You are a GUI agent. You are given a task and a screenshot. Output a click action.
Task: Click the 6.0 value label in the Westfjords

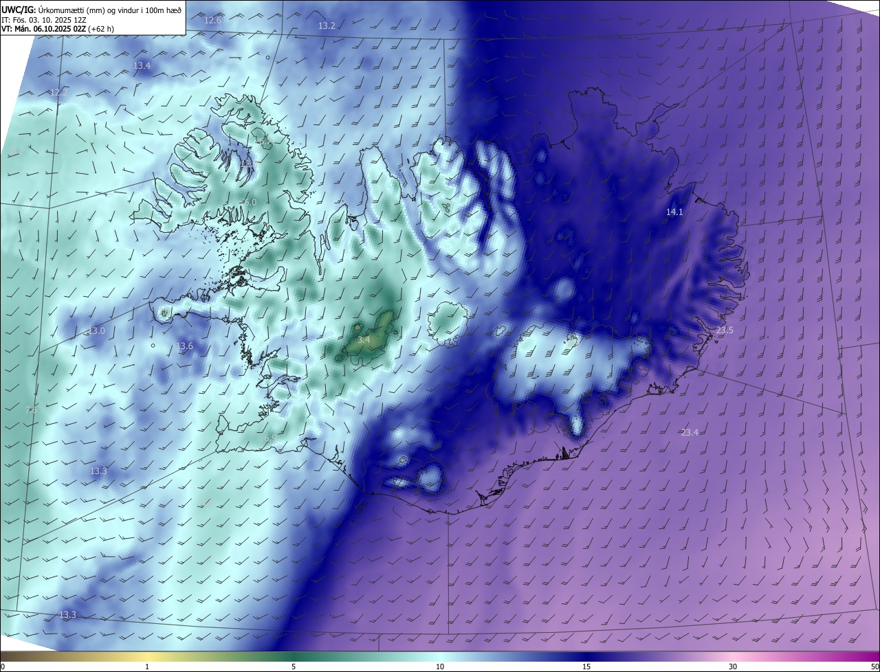[250, 203]
